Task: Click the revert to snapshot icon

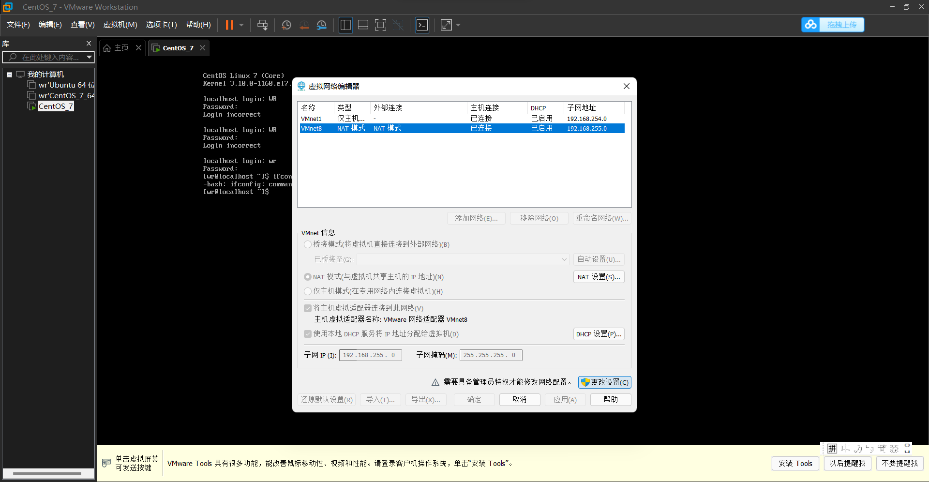Action: 304,25
